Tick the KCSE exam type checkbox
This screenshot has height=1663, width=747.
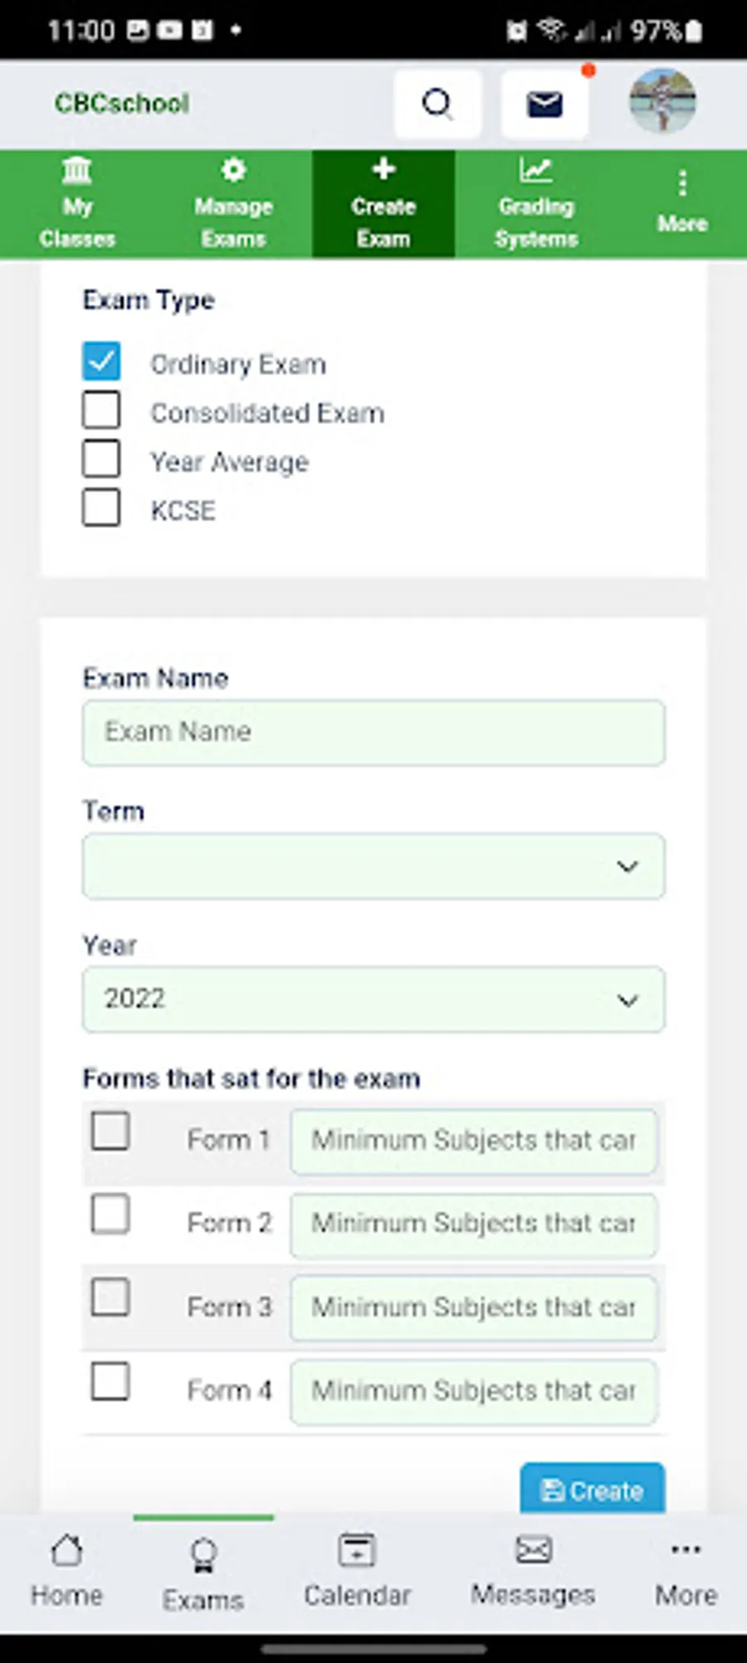pos(101,507)
